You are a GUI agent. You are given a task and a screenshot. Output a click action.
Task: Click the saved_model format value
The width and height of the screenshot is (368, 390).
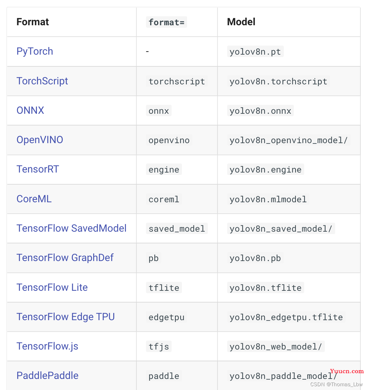pyautogui.click(x=177, y=229)
